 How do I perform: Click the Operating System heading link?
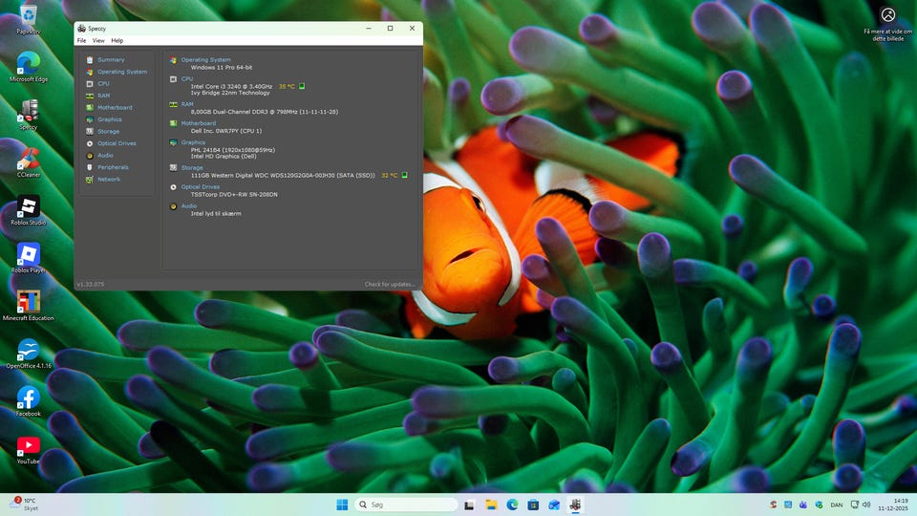coord(205,59)
